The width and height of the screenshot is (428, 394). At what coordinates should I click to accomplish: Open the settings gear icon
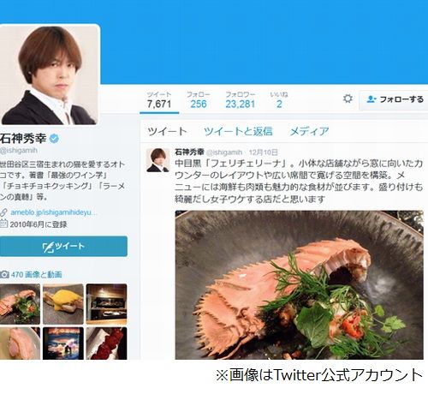348,98
